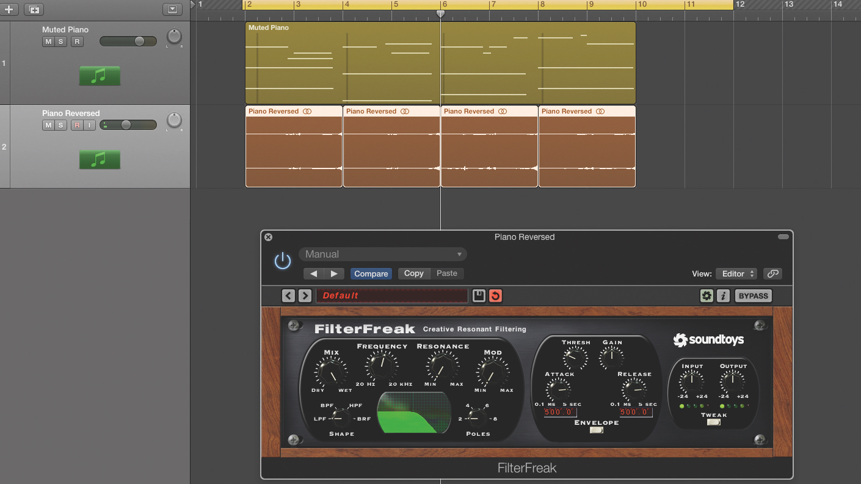Click the duplicate track icon
This screenshot has width=861, height=484.
34,9
